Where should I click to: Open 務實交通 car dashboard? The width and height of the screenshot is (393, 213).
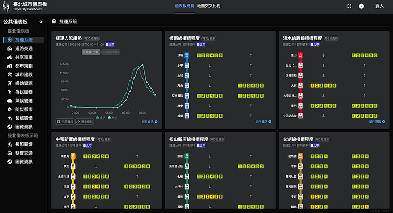(x=24, y=153)
